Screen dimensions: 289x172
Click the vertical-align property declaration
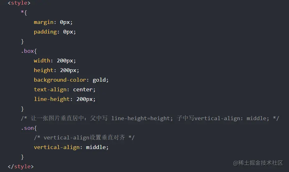[71, 147]
